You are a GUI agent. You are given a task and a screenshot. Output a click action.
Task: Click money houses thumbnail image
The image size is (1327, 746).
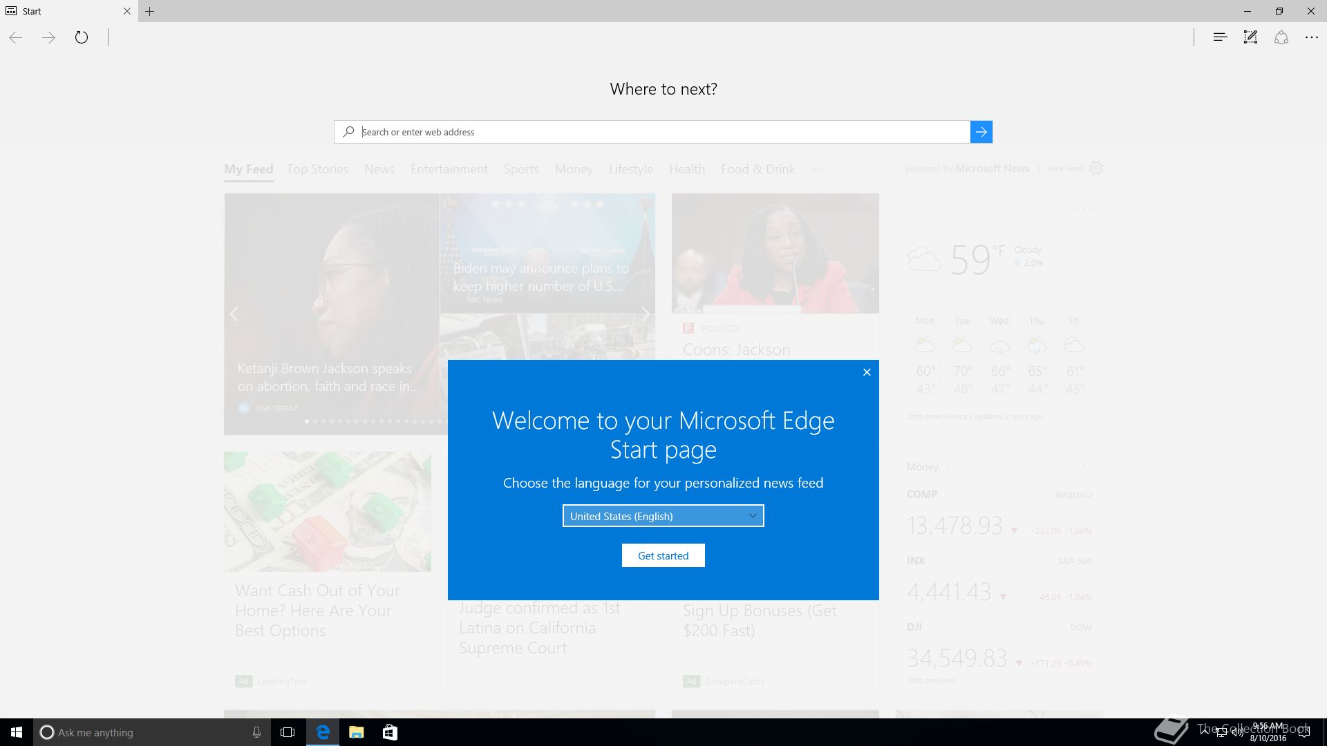tap(328, 512)
